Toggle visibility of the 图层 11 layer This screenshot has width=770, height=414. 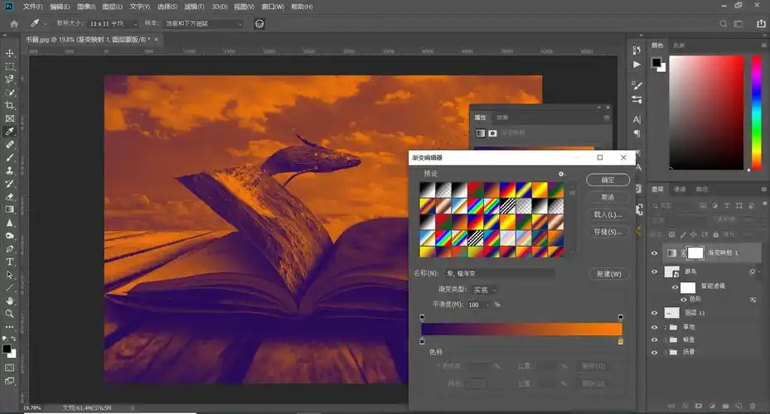[x=655, y=313]
